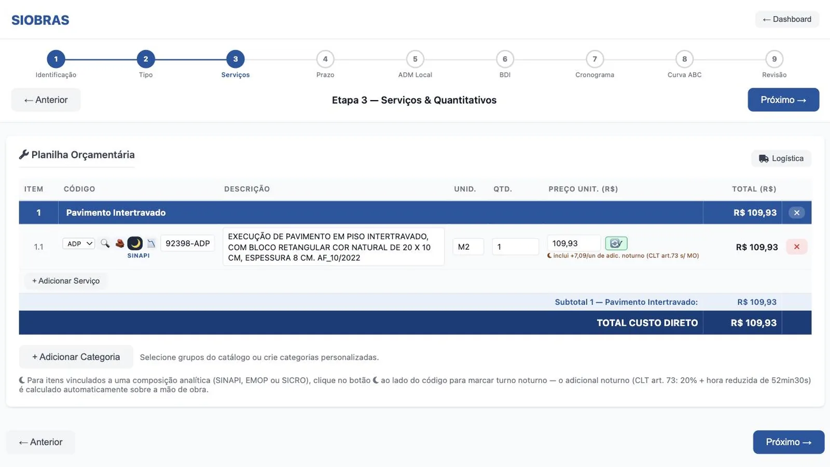Screen dimensions: 830x467
Task: Click + Adicionar Serviço
Action: (66, 281)
